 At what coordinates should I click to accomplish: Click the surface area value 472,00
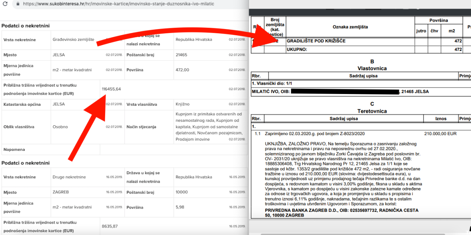click(182, 70)
